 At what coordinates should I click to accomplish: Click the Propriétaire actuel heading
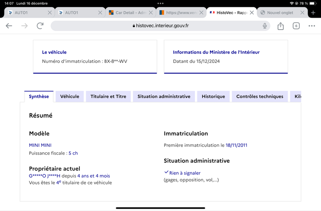coord(55,168)
